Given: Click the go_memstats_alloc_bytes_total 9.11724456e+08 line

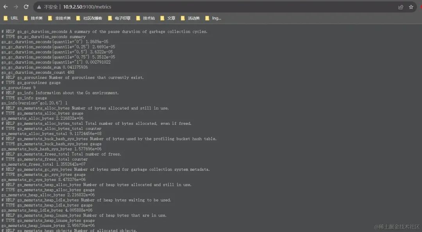Looking at the screenshot, I should pyautogui.click(x=52, y=134).
